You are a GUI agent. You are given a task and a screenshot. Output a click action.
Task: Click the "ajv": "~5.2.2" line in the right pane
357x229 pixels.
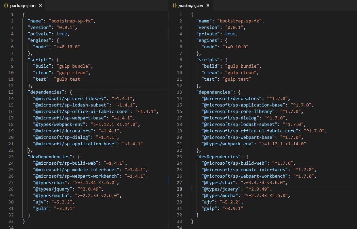click(x=222, y=202)
